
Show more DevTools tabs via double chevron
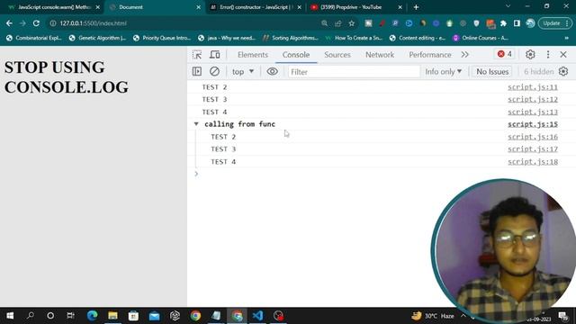coord(465,55)
